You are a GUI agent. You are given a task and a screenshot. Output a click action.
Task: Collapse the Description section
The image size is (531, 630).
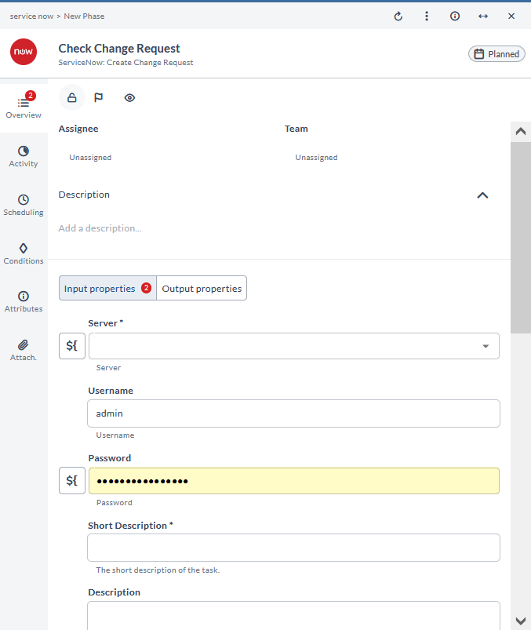(482, 195)
